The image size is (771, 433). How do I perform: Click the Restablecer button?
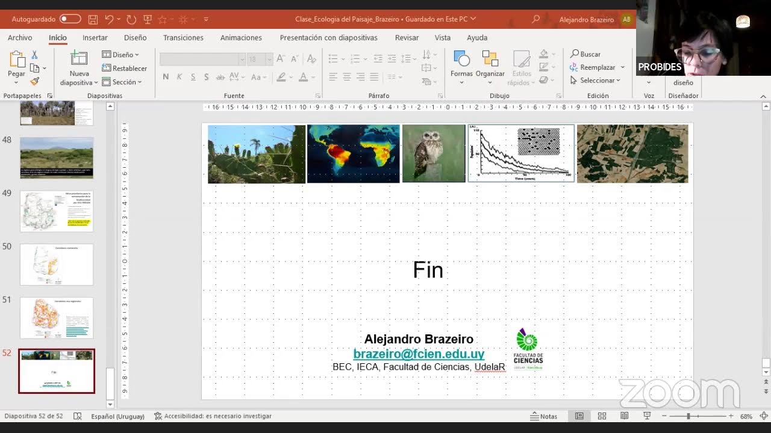point(125,69)
